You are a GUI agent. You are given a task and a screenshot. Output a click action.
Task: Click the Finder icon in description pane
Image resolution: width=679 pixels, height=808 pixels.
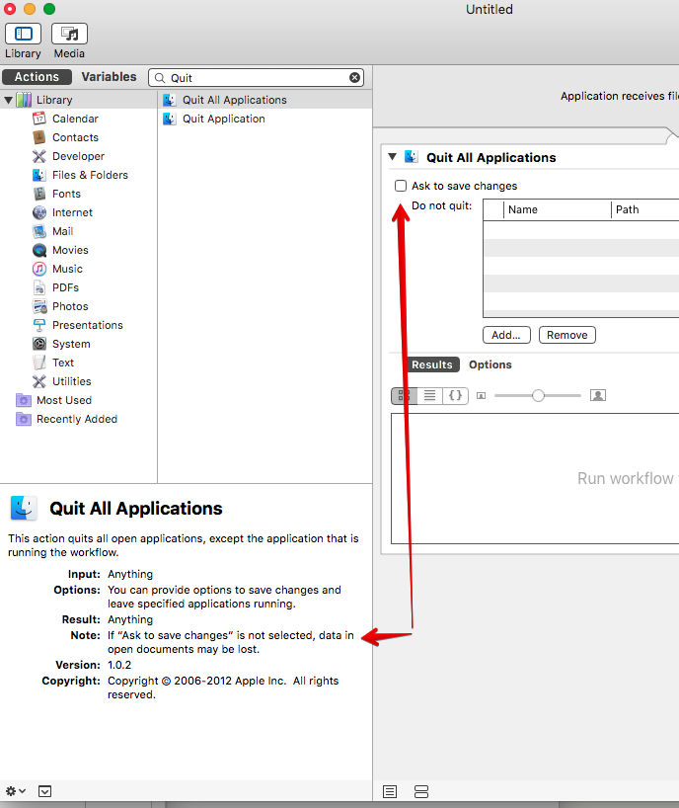point(24,508)
